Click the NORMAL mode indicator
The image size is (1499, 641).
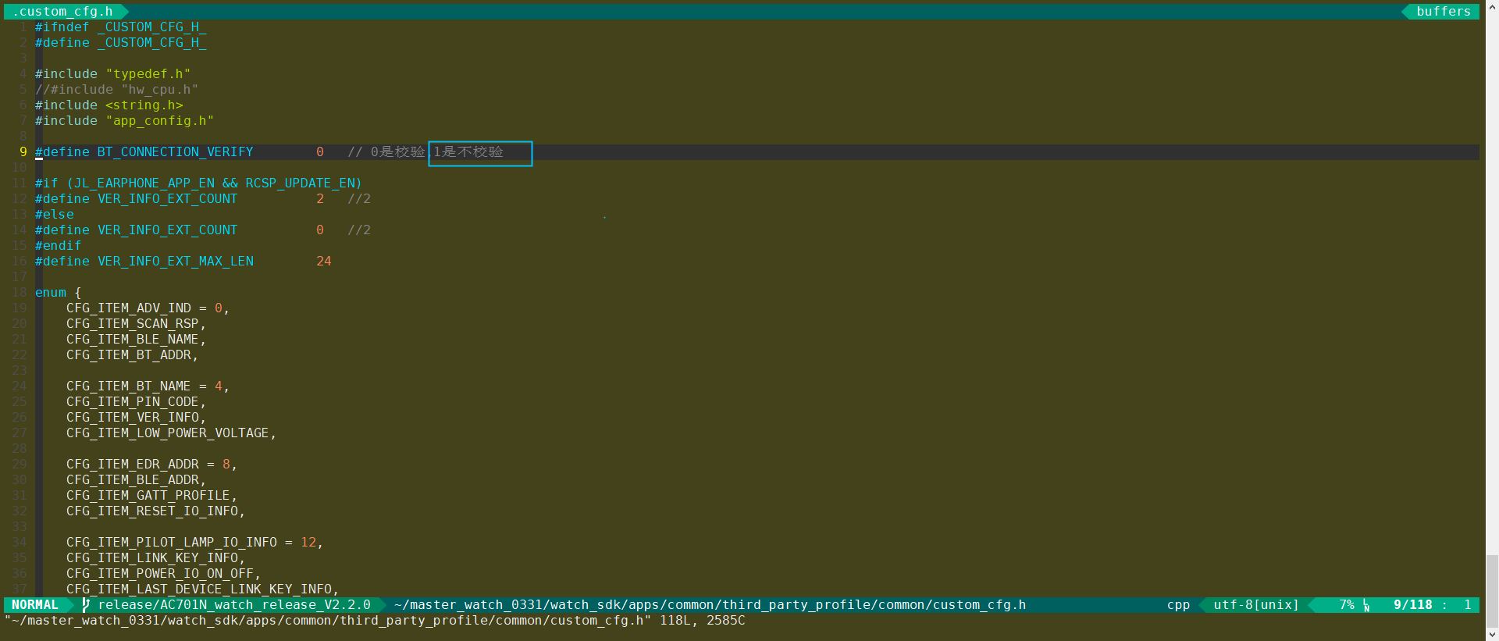click(x=35, y=605)
